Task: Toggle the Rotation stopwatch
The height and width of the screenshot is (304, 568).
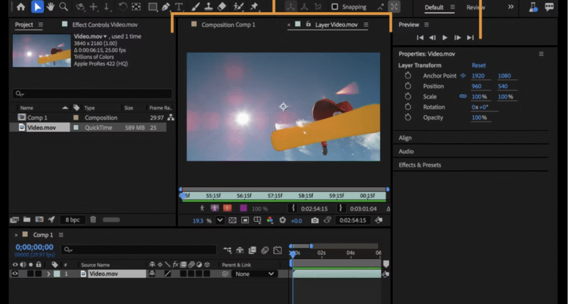Action: point(408,107)
